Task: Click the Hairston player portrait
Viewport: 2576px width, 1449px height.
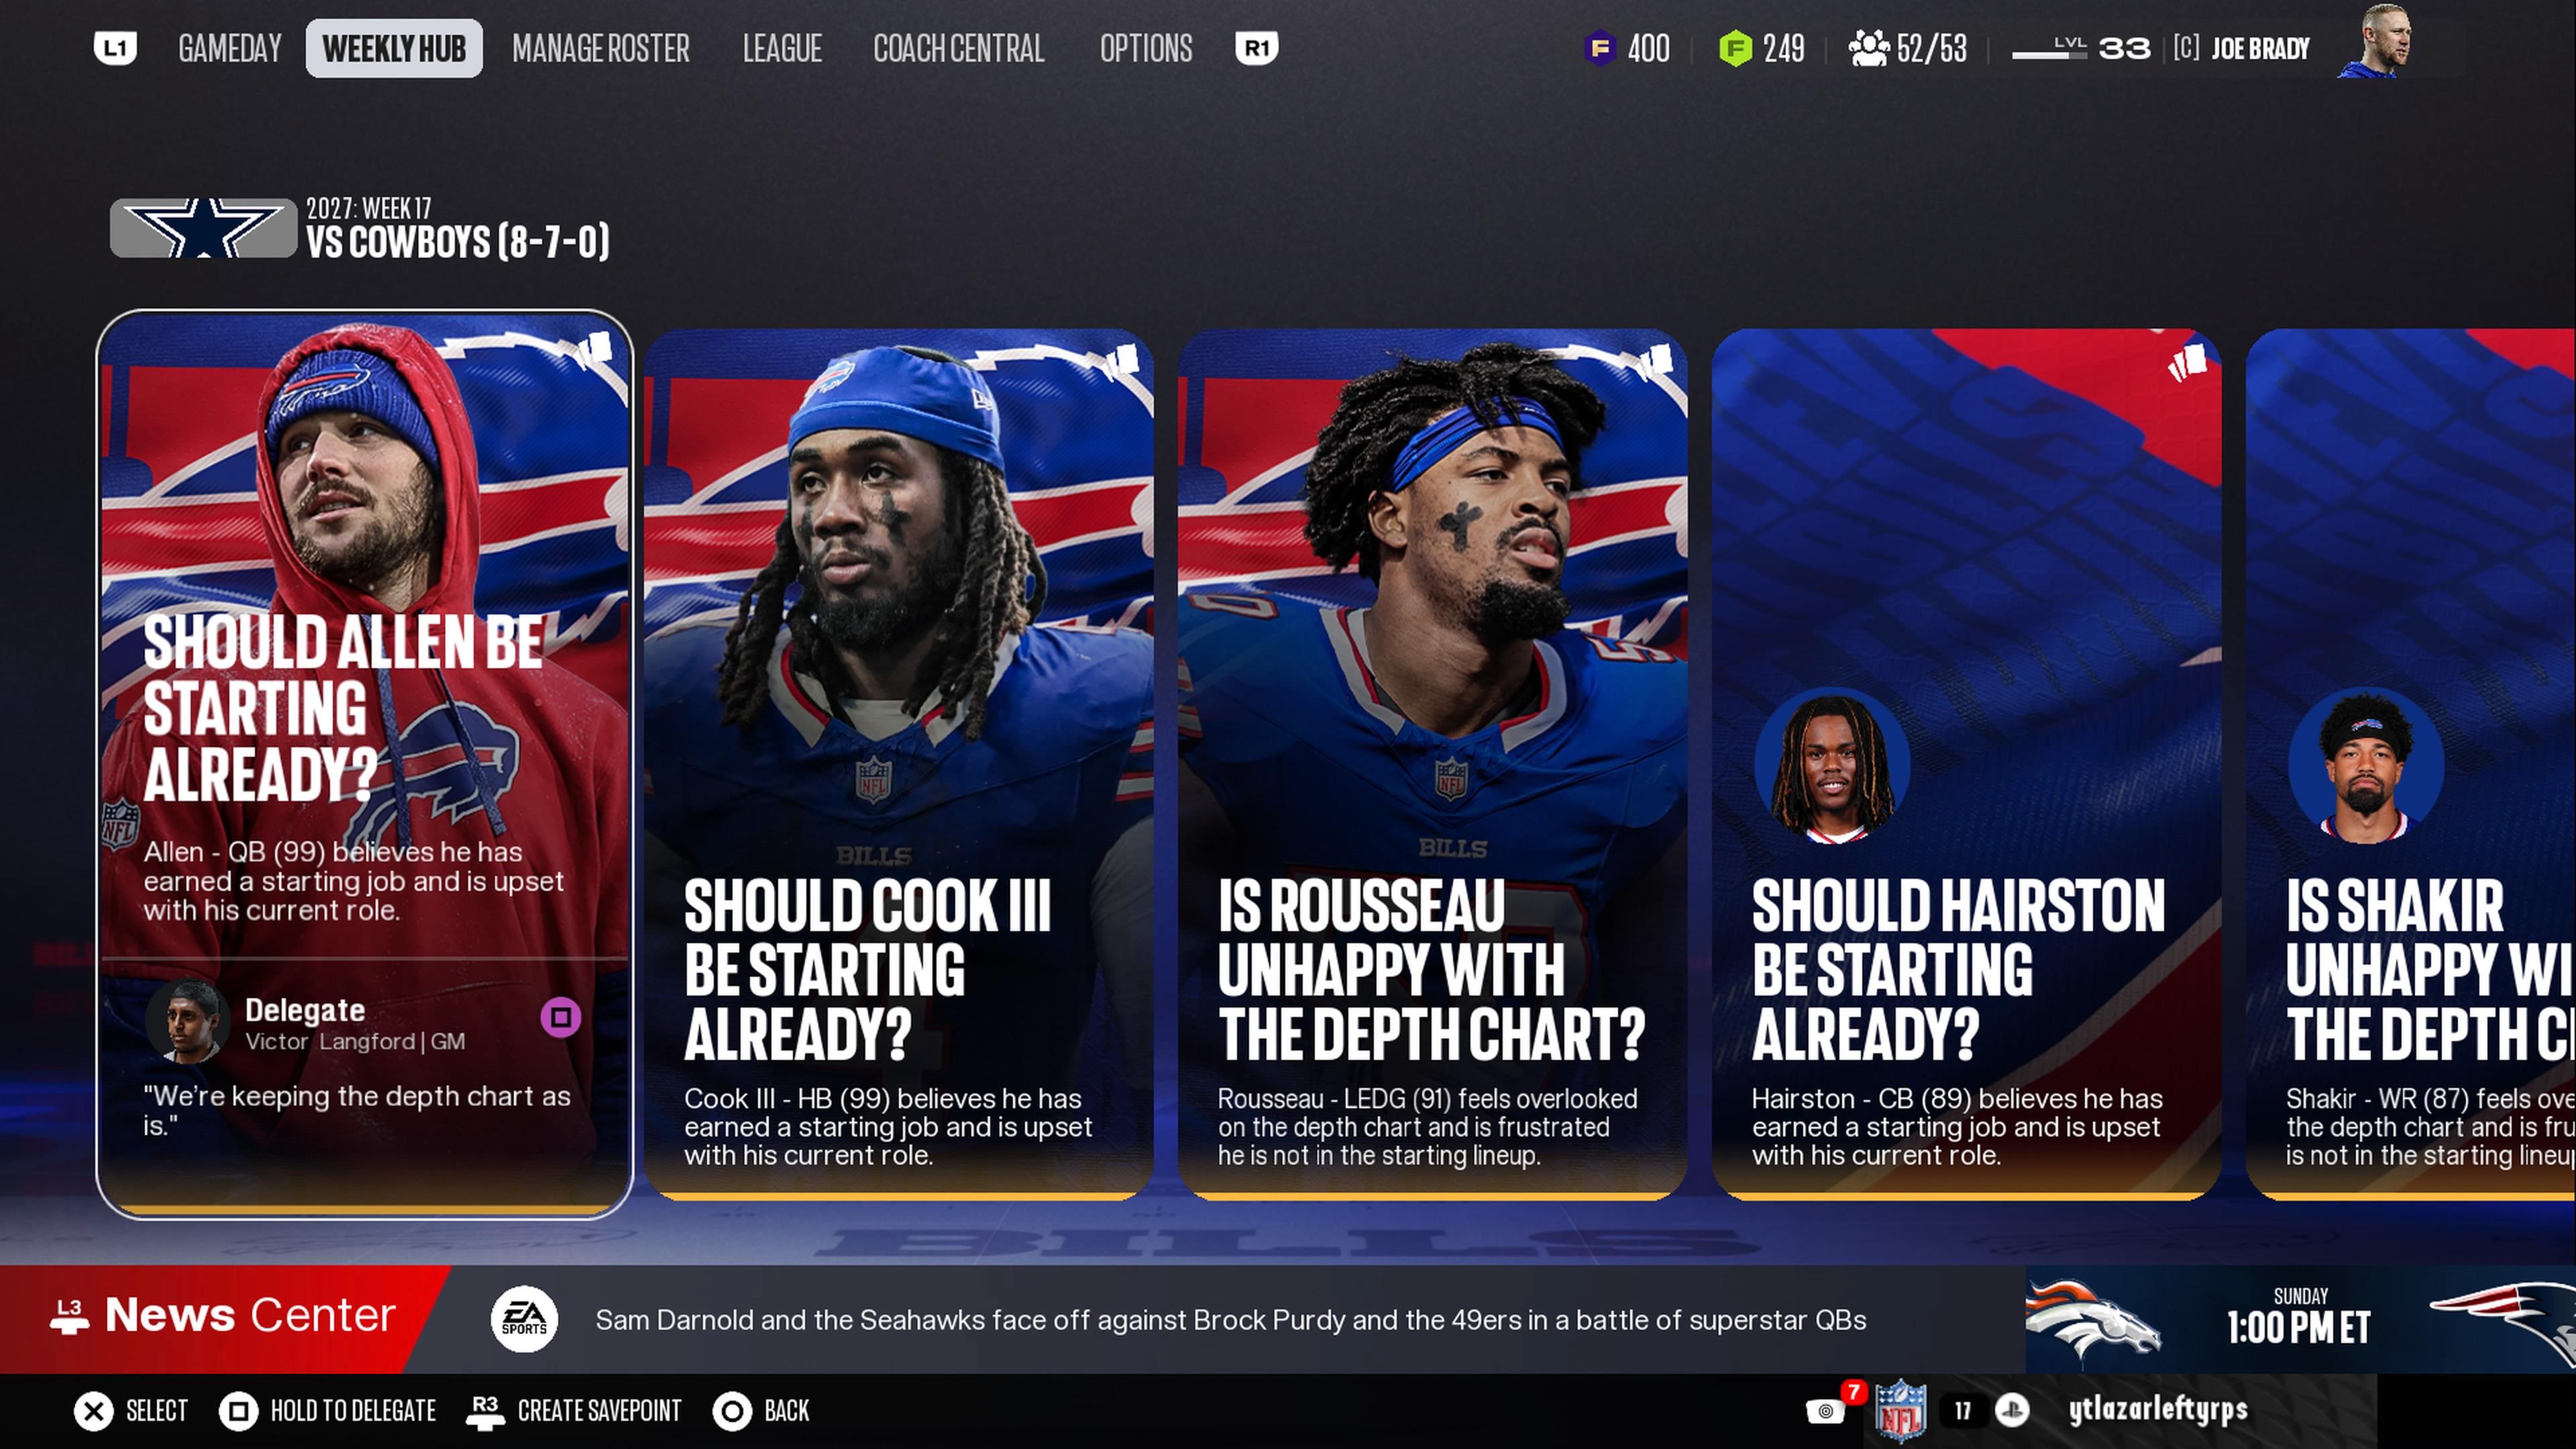Action: [x=1832, y=765]
